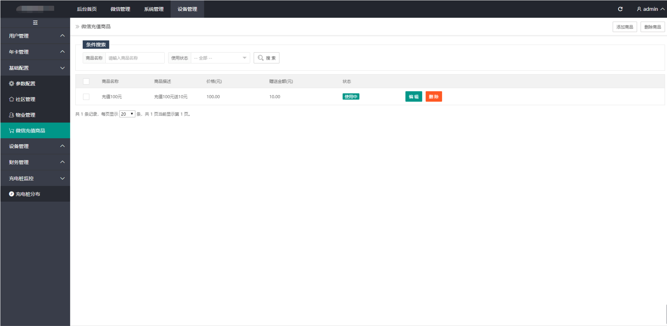Expand the 设备管理 sidebar section

coord(35,146)
